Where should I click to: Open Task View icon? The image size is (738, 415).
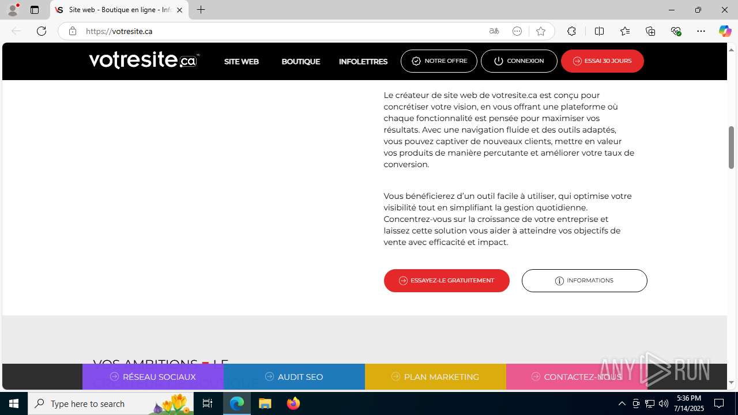(208, 403)
